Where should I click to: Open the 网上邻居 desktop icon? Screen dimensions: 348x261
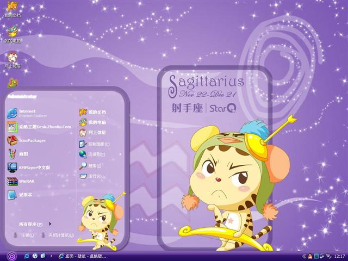13,60
